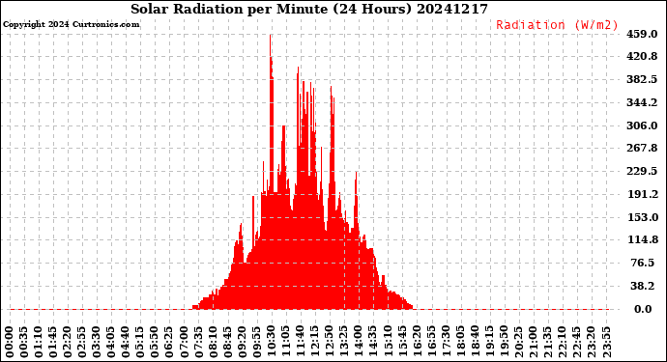Click the 38.2 y-axis value
The width and height of the screenshot is (667, 362).
point(642,287)
